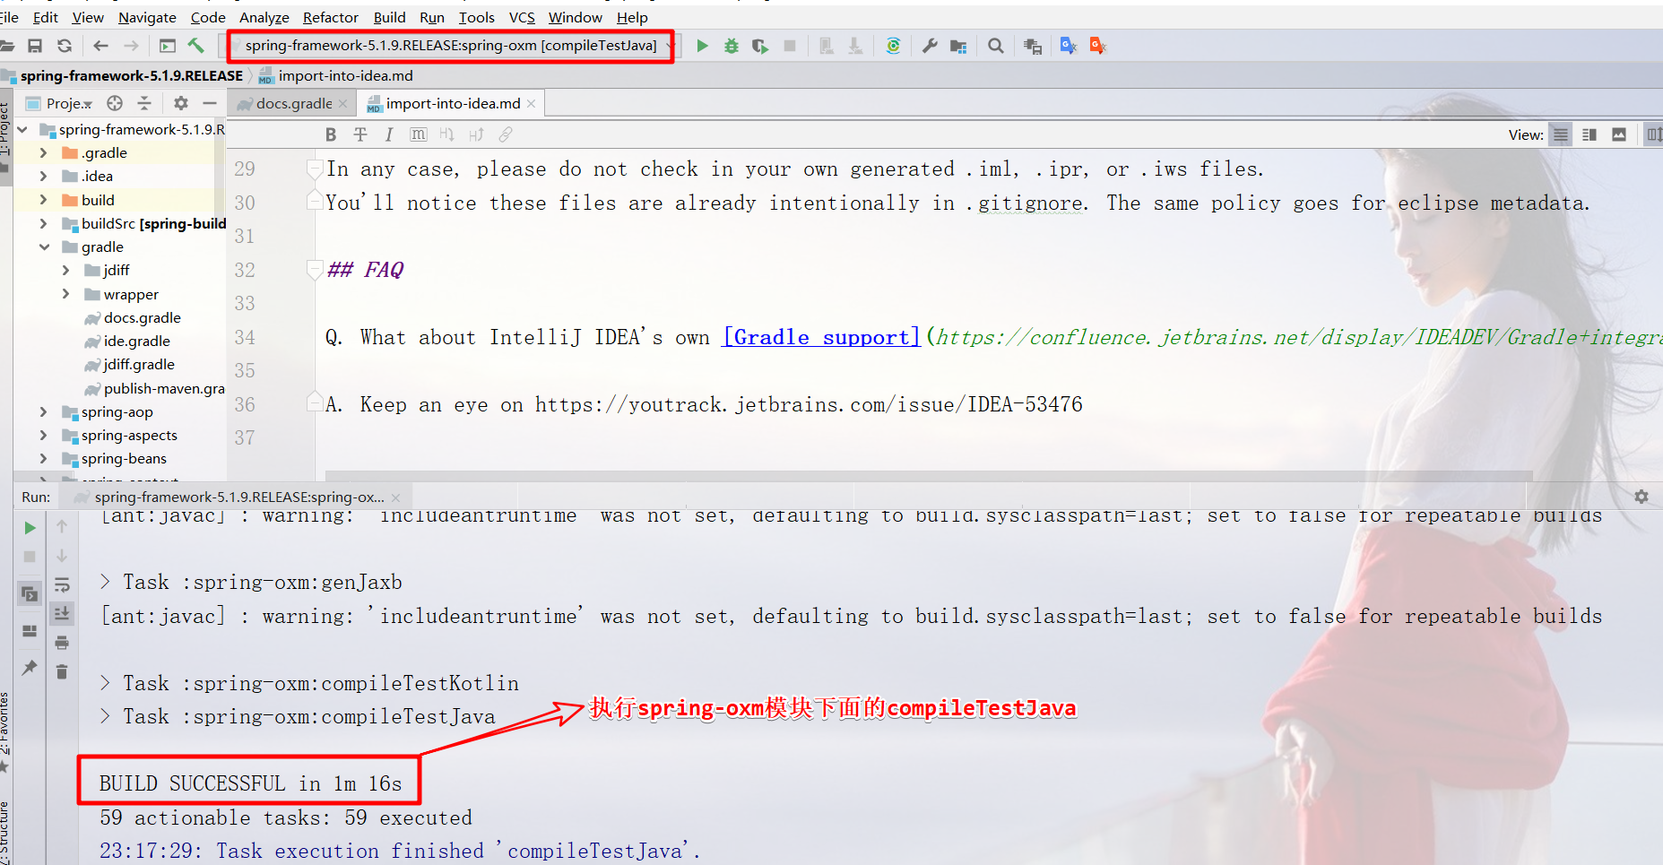
Task: Expand the buildSrc folder
Action: coord(43,223)
